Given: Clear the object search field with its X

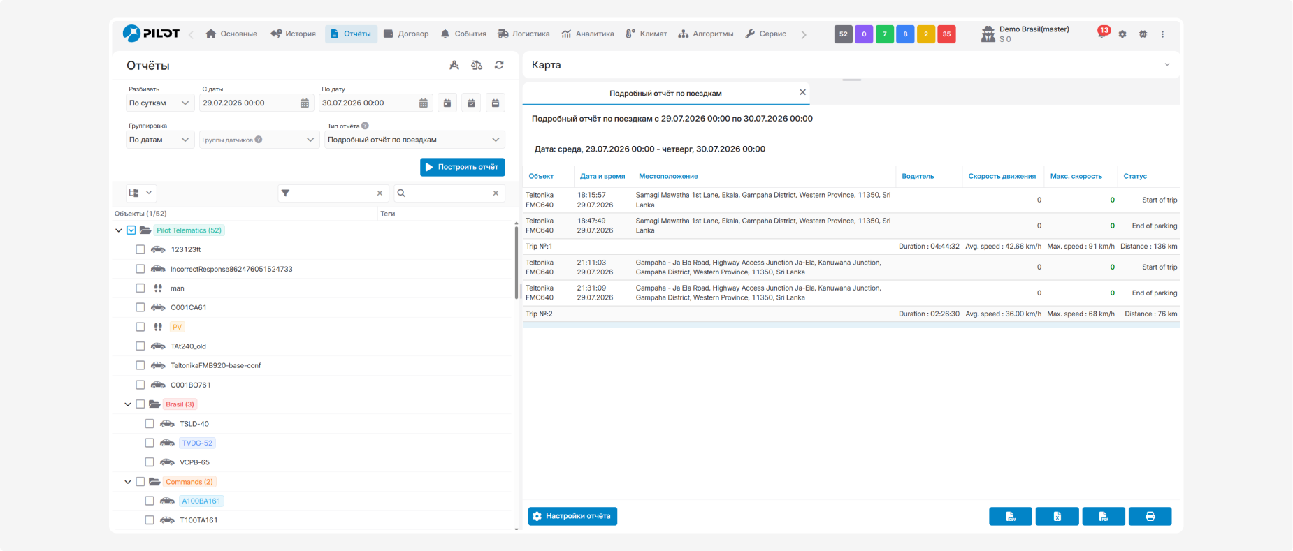Looking at the screenshot, I should (x=496, y=193).
